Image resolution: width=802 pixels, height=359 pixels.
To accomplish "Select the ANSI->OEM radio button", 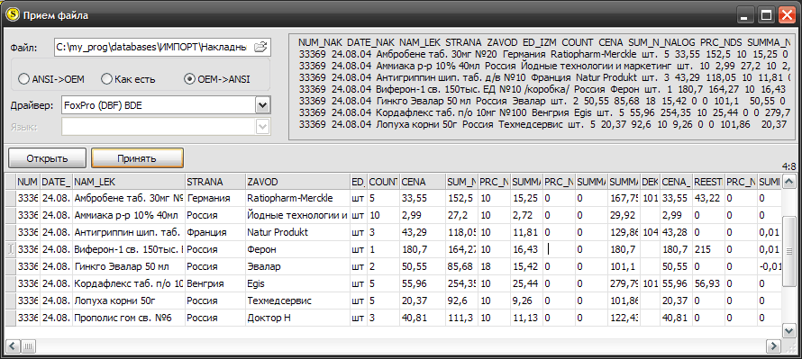I will (51, 79).
